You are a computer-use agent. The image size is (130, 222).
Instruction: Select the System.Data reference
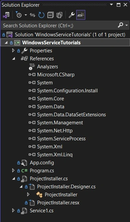(x=50, y=107)
